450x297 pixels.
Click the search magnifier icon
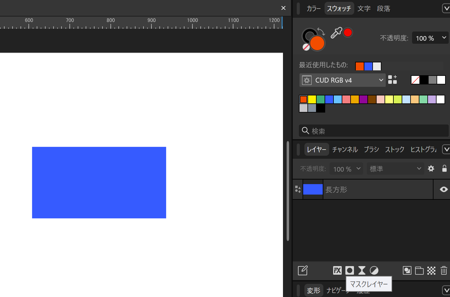[x=305, y=131]
